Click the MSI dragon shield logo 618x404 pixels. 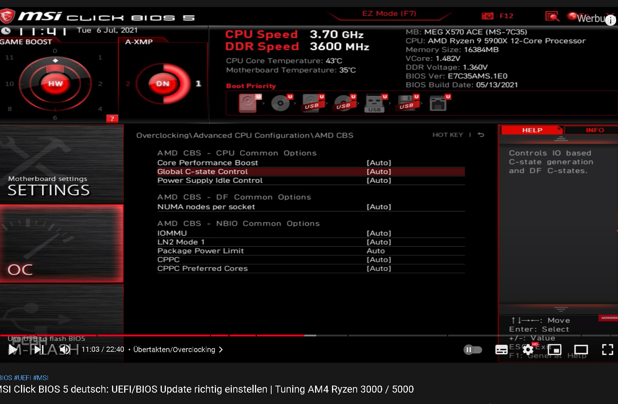coord(7,16)
